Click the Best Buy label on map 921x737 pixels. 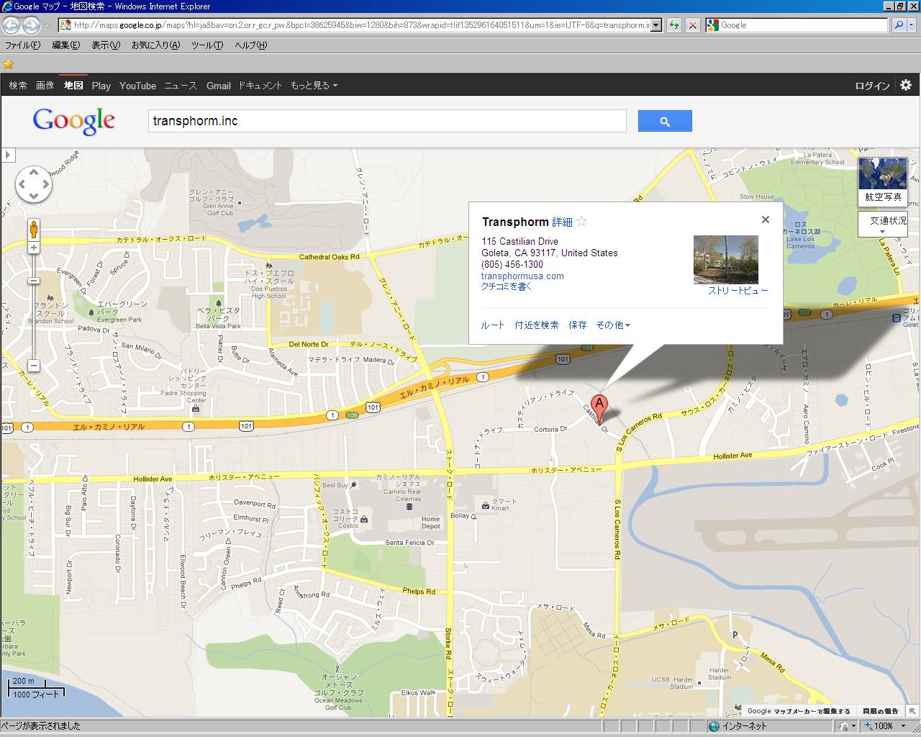point(335,485)
